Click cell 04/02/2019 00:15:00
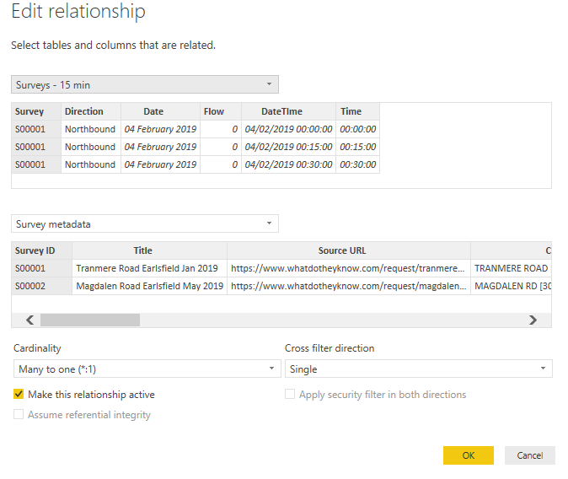This screenshot has width=568, height=479. (x=288, y=147)
